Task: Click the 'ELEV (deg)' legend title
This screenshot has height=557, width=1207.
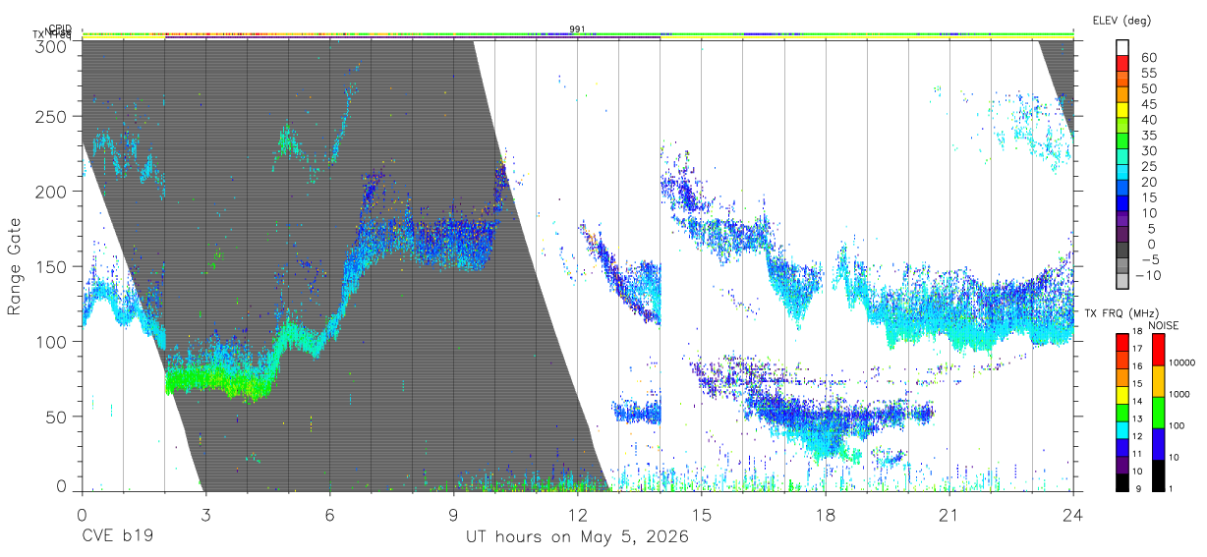Action: tap(1121, 20)
